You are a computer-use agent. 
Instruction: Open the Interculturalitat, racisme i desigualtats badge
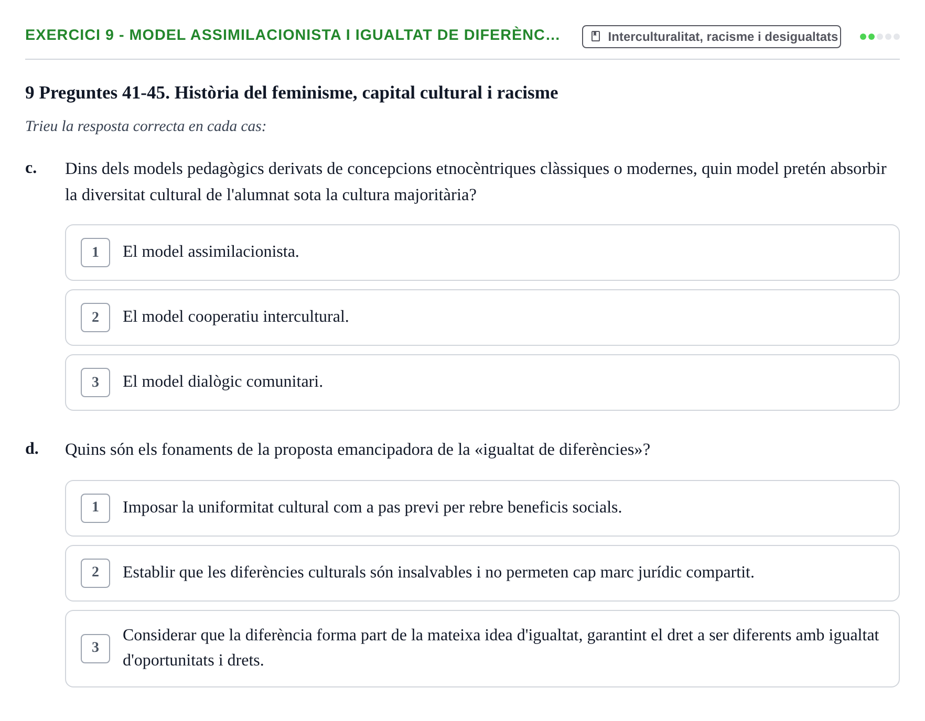712,37
